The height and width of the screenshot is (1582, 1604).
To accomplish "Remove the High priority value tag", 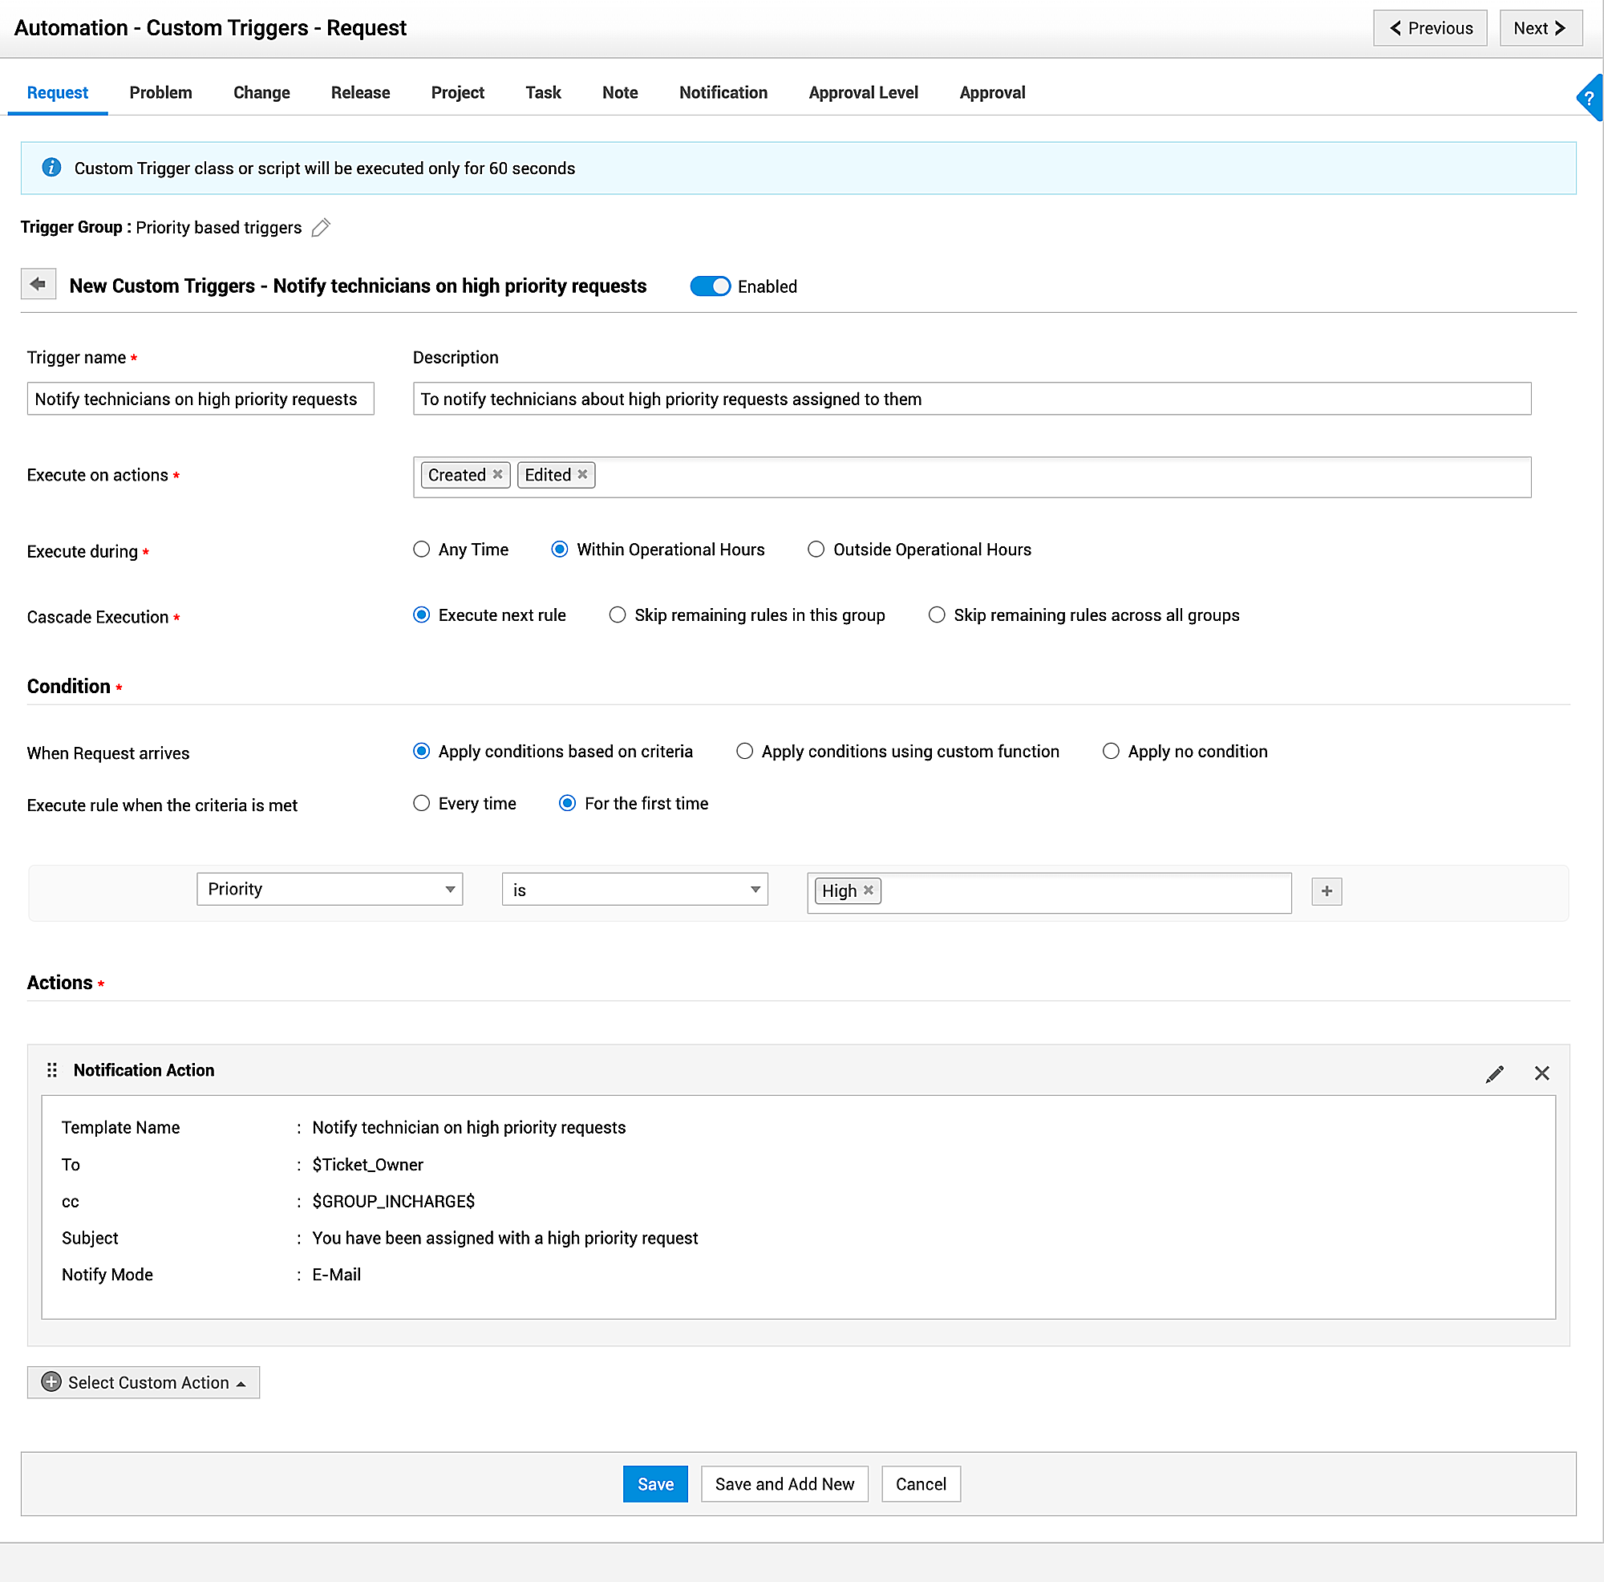I will click(x=869, y=891).
